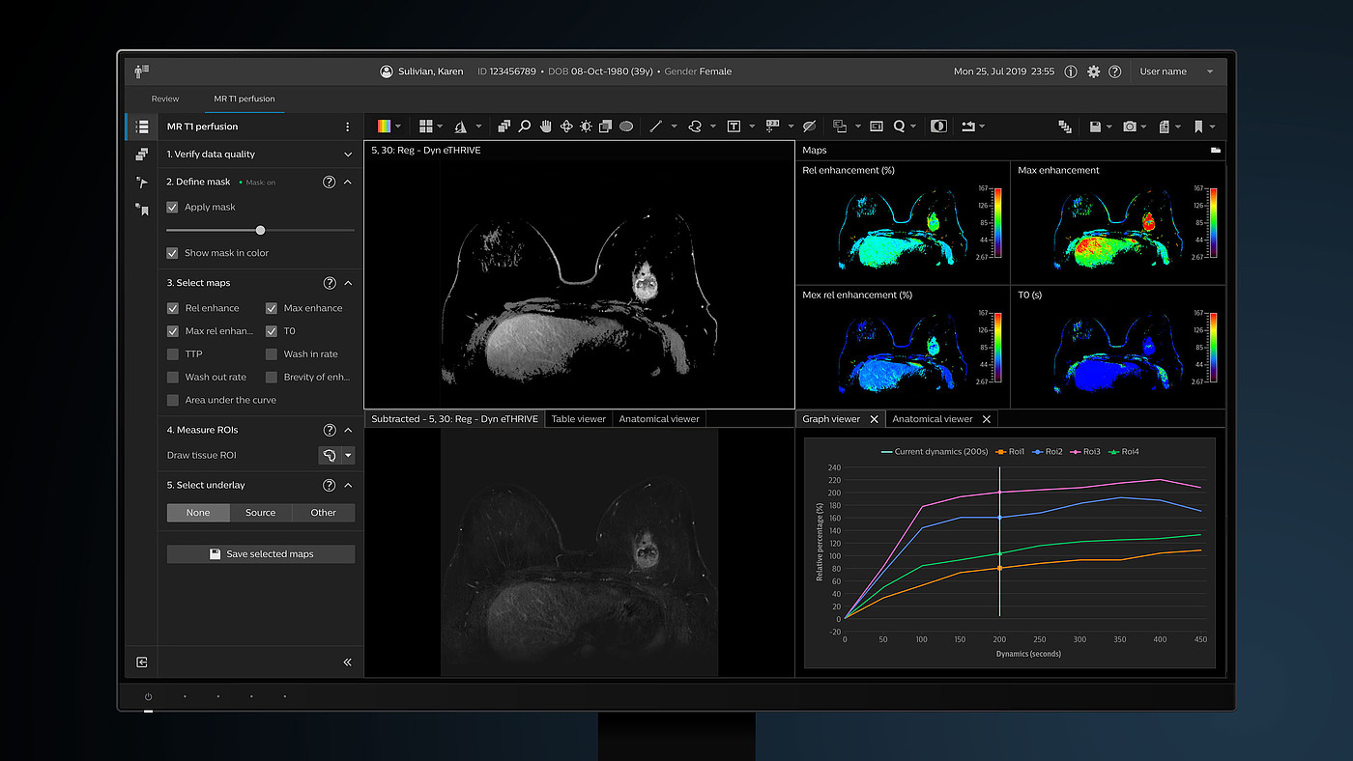Choose the ellipse ROI tool
The width and height of the screenshot is (1353, 761).
(626, 127)
